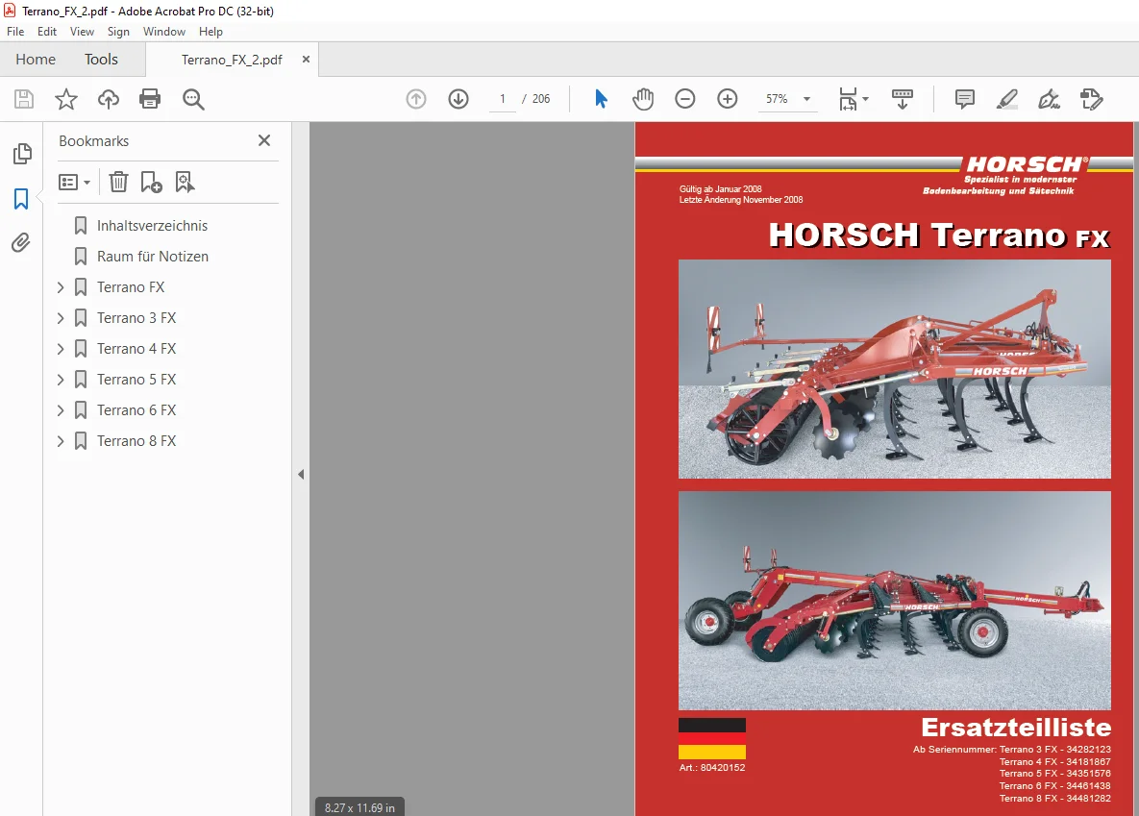Select the Terrano 4 FX bookmark label
This screenshot has height=816, width=1139.
(x=136, y=349)
